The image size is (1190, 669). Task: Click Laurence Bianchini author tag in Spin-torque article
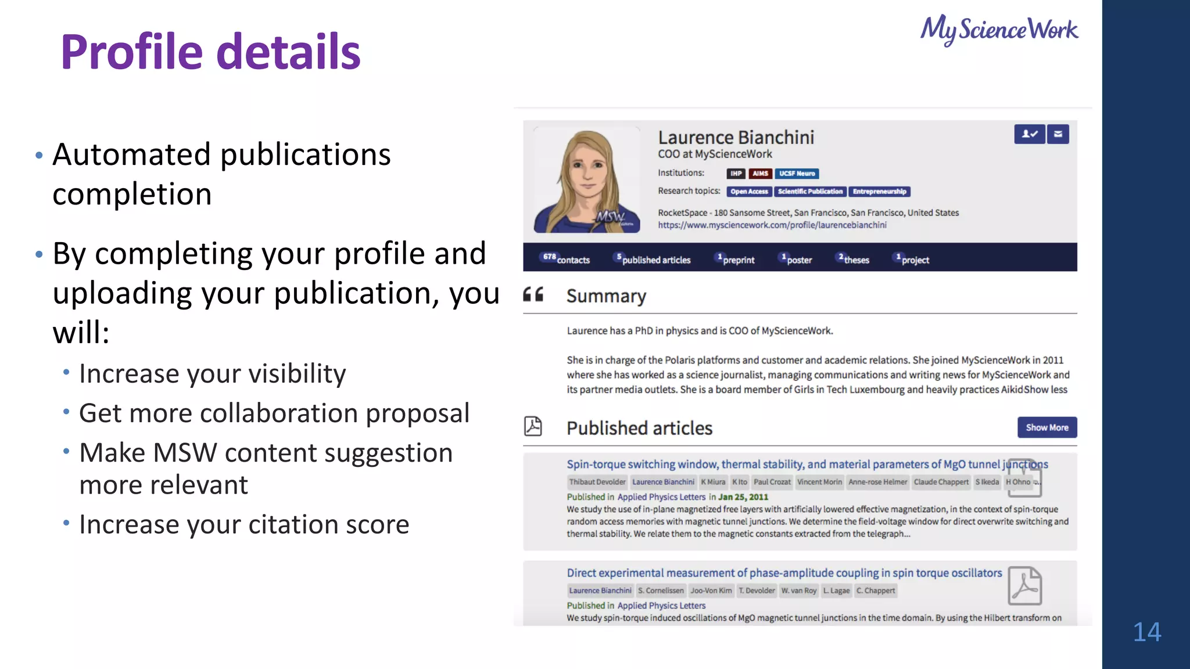[x=663, y=482]
